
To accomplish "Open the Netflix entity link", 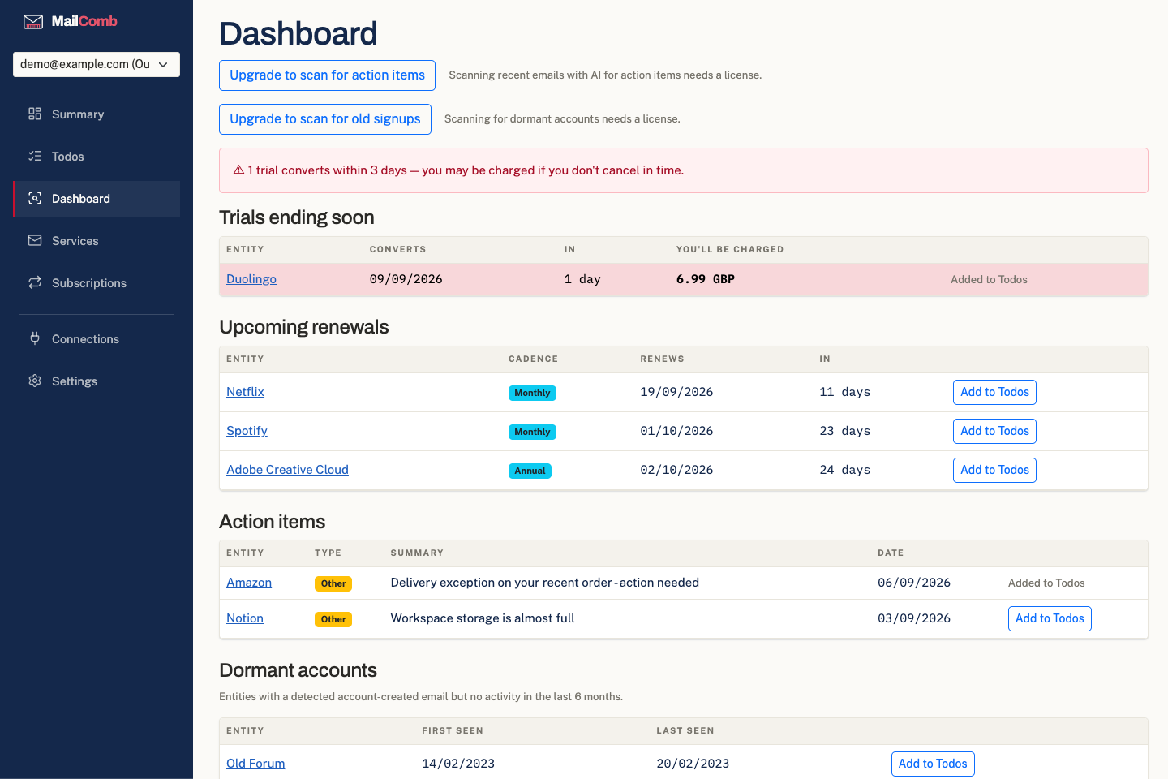I will [245, 392].
